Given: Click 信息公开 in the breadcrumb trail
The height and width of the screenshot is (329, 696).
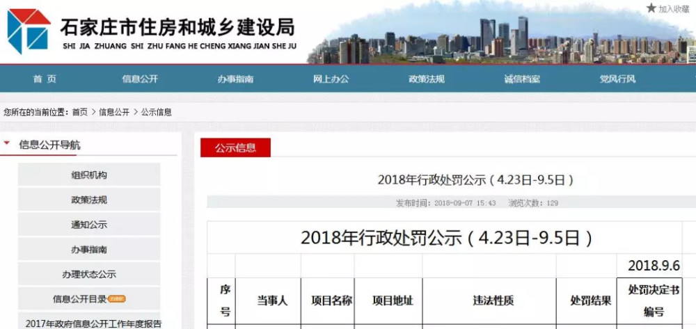Looking at the screenshot, I should (x=114, y=112).
